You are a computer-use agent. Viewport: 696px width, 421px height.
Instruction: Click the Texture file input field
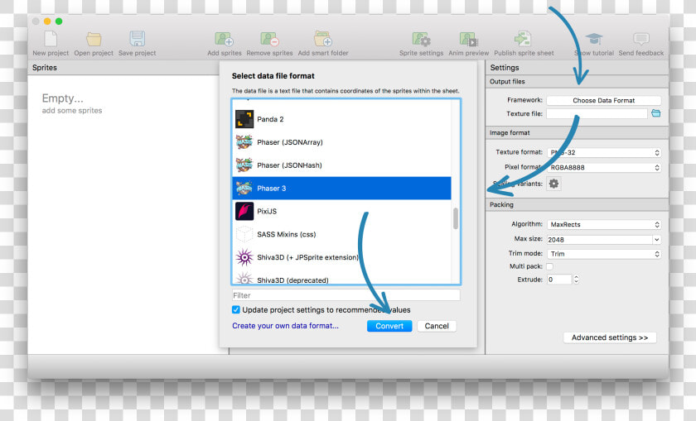597,114
